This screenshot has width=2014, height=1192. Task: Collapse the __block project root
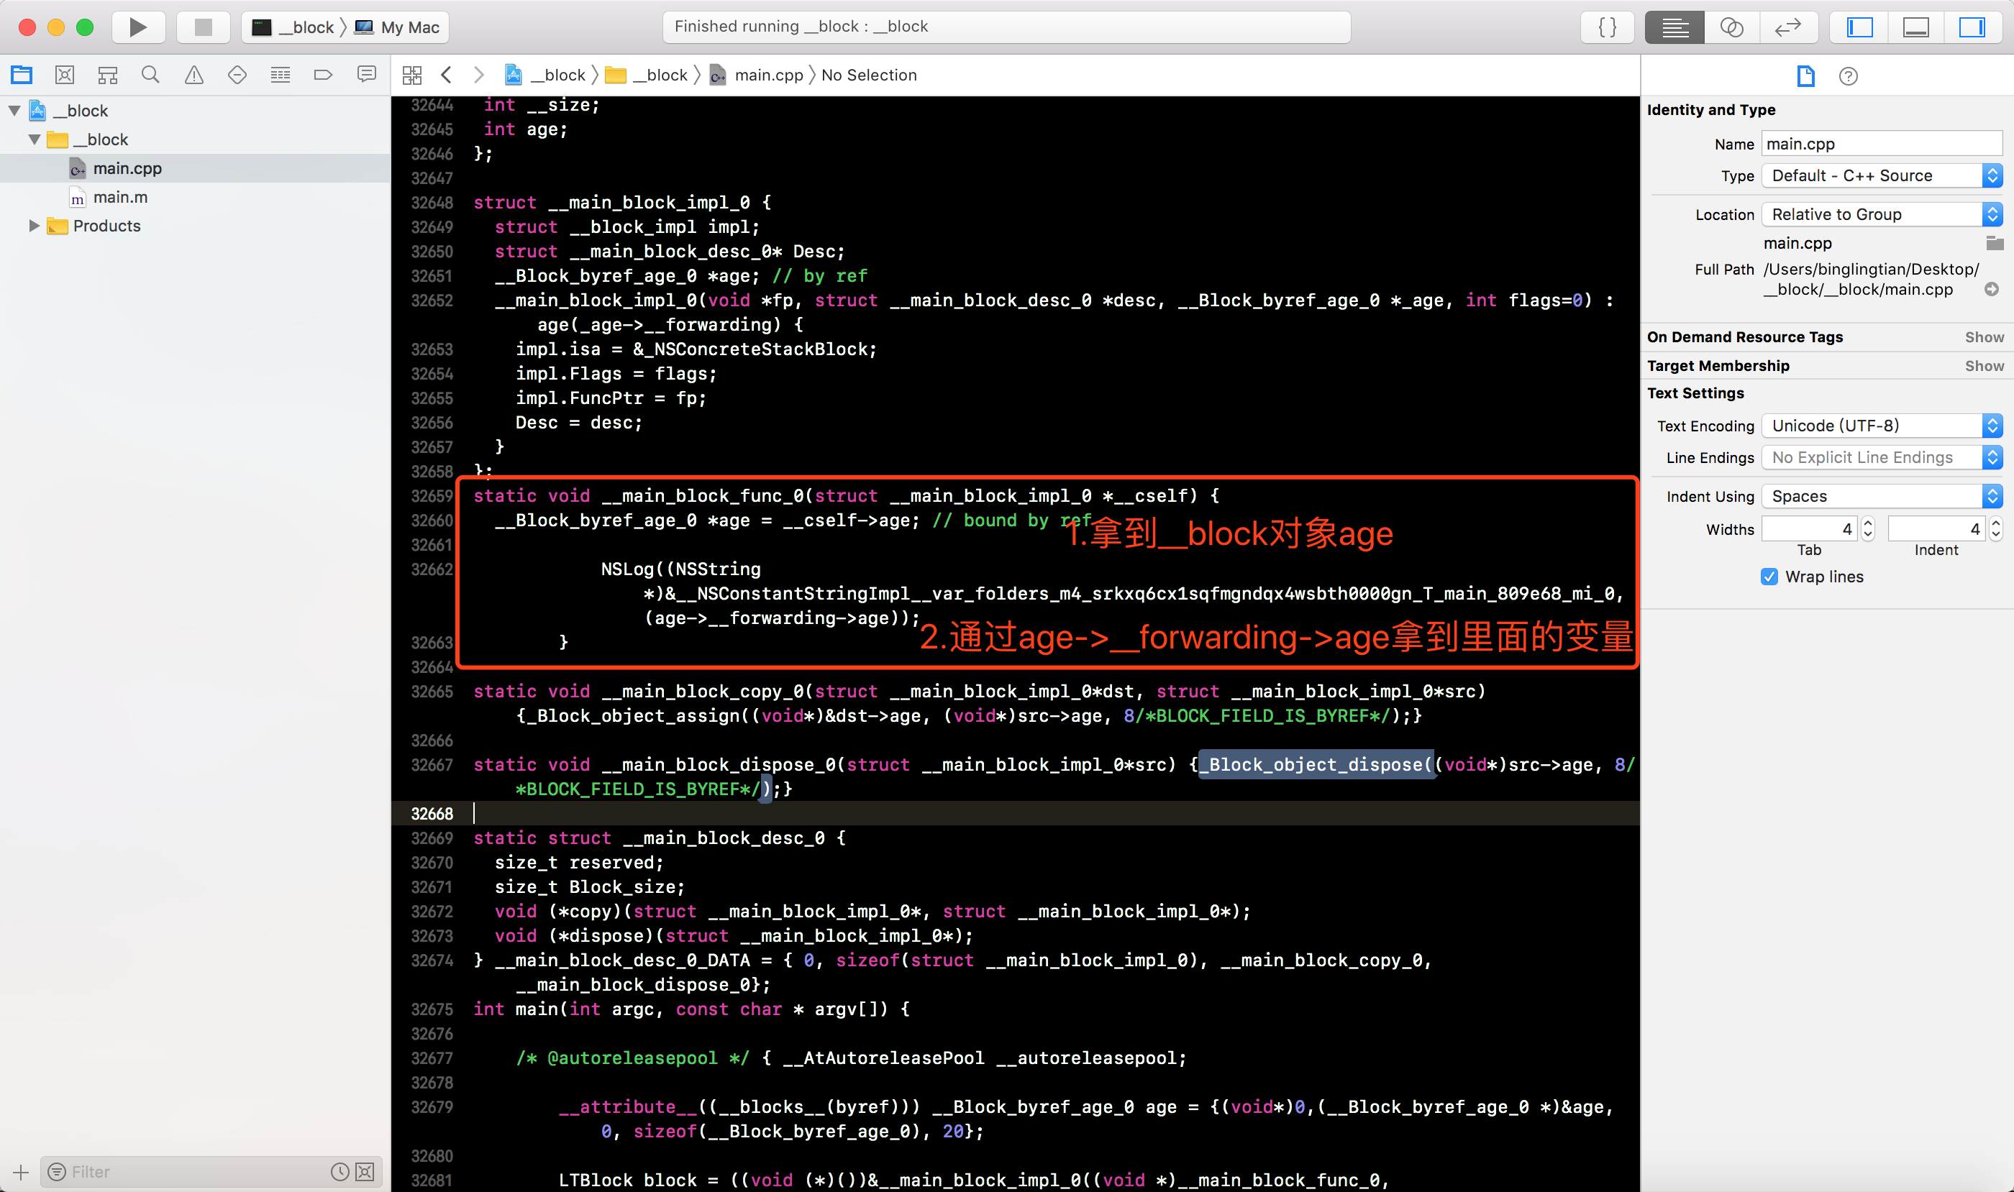[x=14, y=111]
